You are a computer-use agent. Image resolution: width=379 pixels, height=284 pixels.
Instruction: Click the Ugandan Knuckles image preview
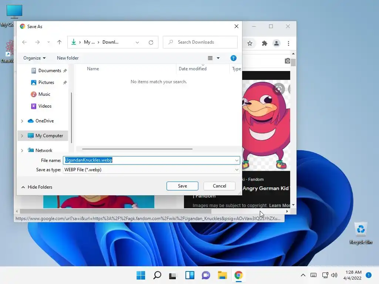[x=266, y=125]
